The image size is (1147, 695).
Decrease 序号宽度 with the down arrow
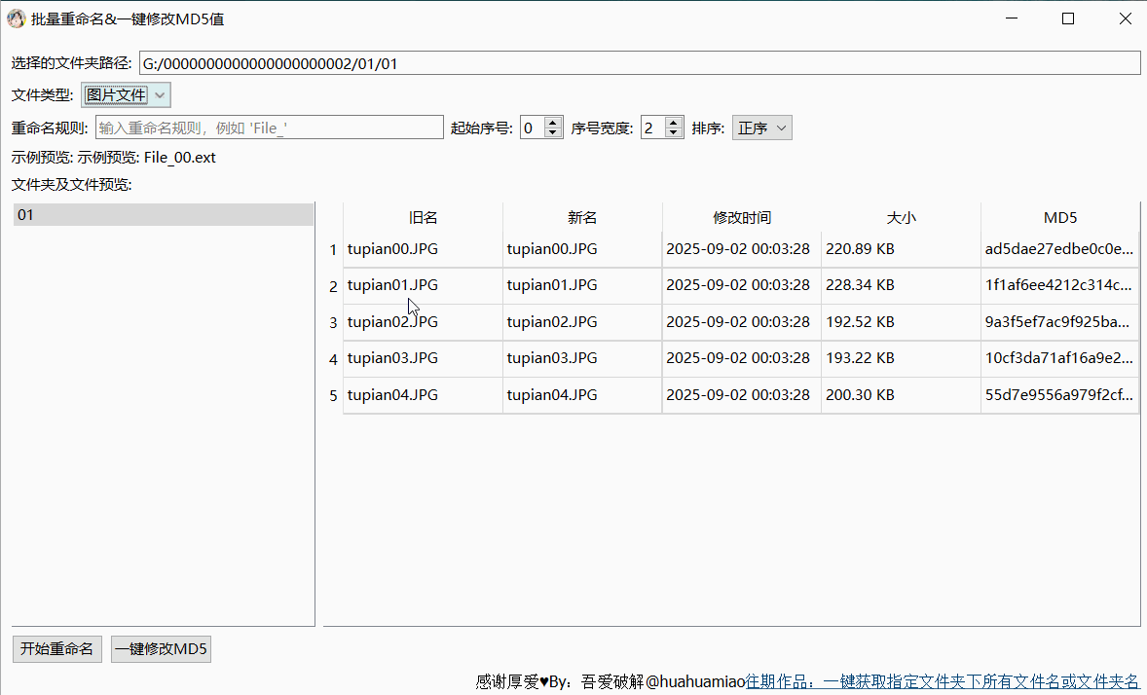coord(674,131)
